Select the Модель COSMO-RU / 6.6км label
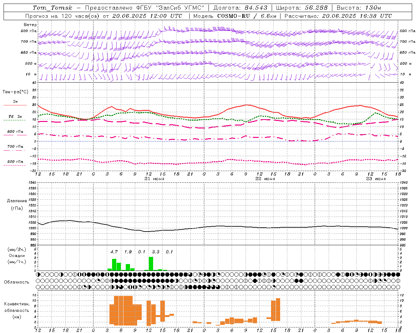The width and height of the screenshot is (417, 333). [x=235, y=16]
